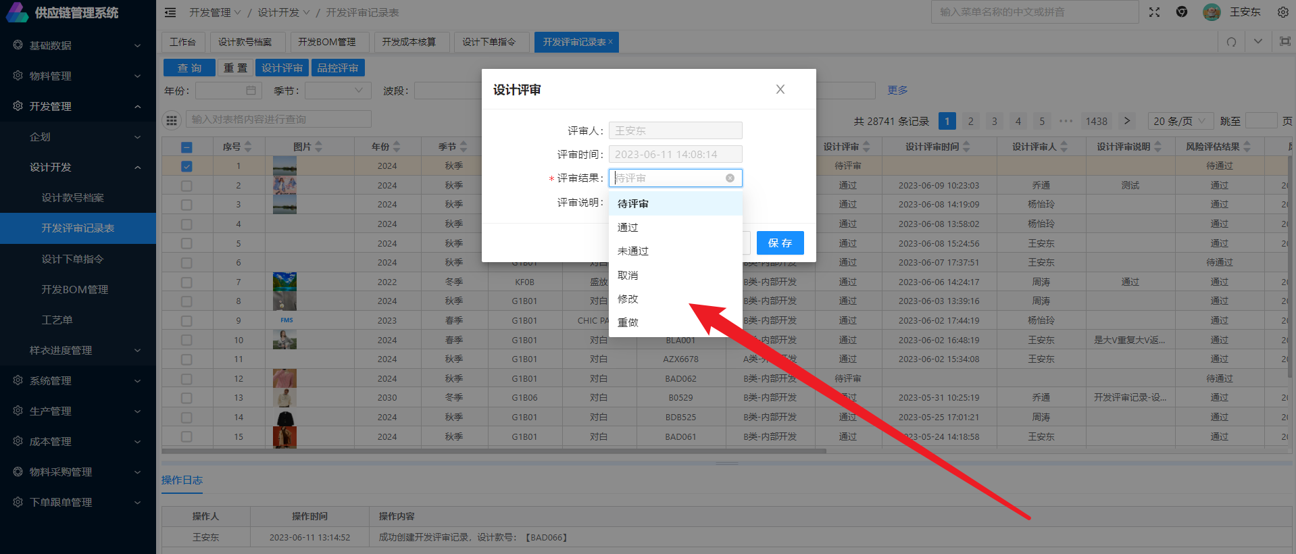The height and width of the screenshot is (554, 1296).
Task: Click the sidebar collapse hamburger icon
Action: 170,13
